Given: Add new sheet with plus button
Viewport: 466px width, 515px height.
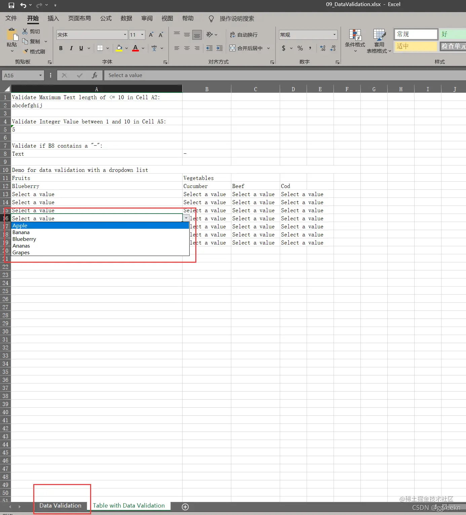Looking at the screenshot, I should 185,507.
